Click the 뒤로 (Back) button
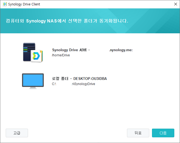The image size is (180, 143). point(138,133)
